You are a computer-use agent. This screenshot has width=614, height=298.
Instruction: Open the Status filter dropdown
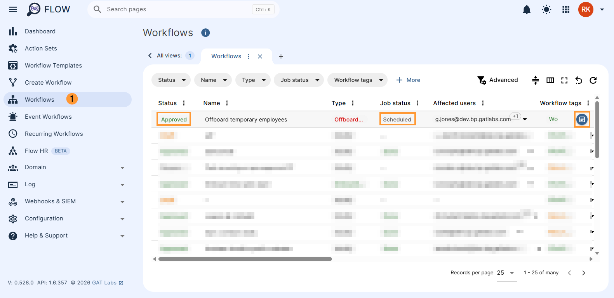[171, 80]
